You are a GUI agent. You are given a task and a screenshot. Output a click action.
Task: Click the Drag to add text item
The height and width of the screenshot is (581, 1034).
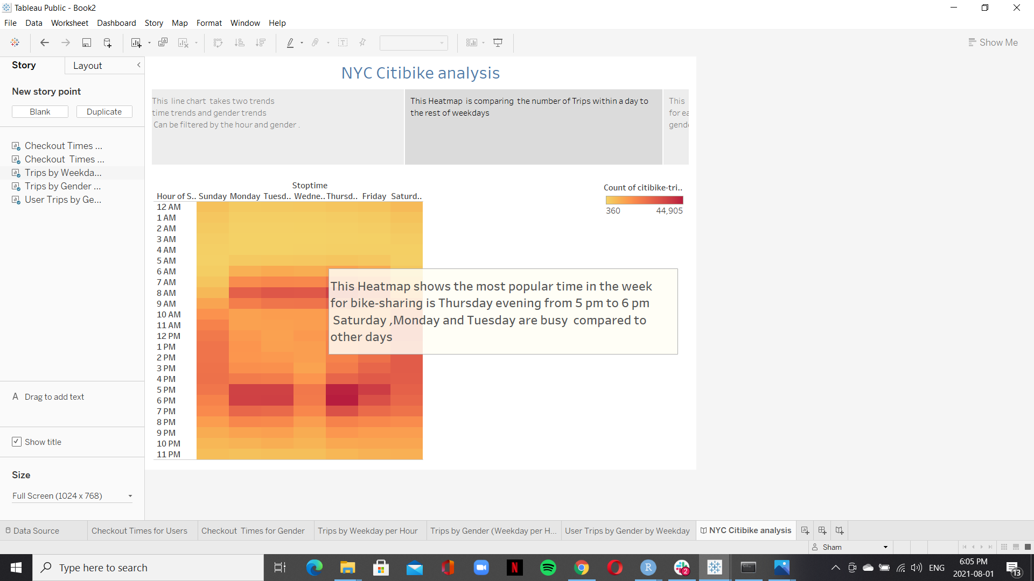click(x=54, y=397)
